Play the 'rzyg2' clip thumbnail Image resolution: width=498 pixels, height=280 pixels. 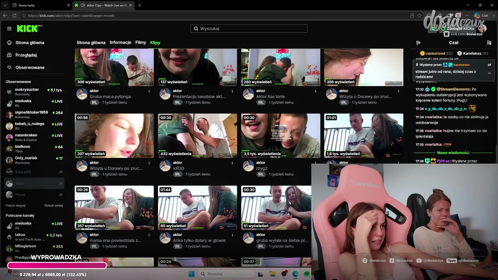pyautogui.click(x=281, y=136)
